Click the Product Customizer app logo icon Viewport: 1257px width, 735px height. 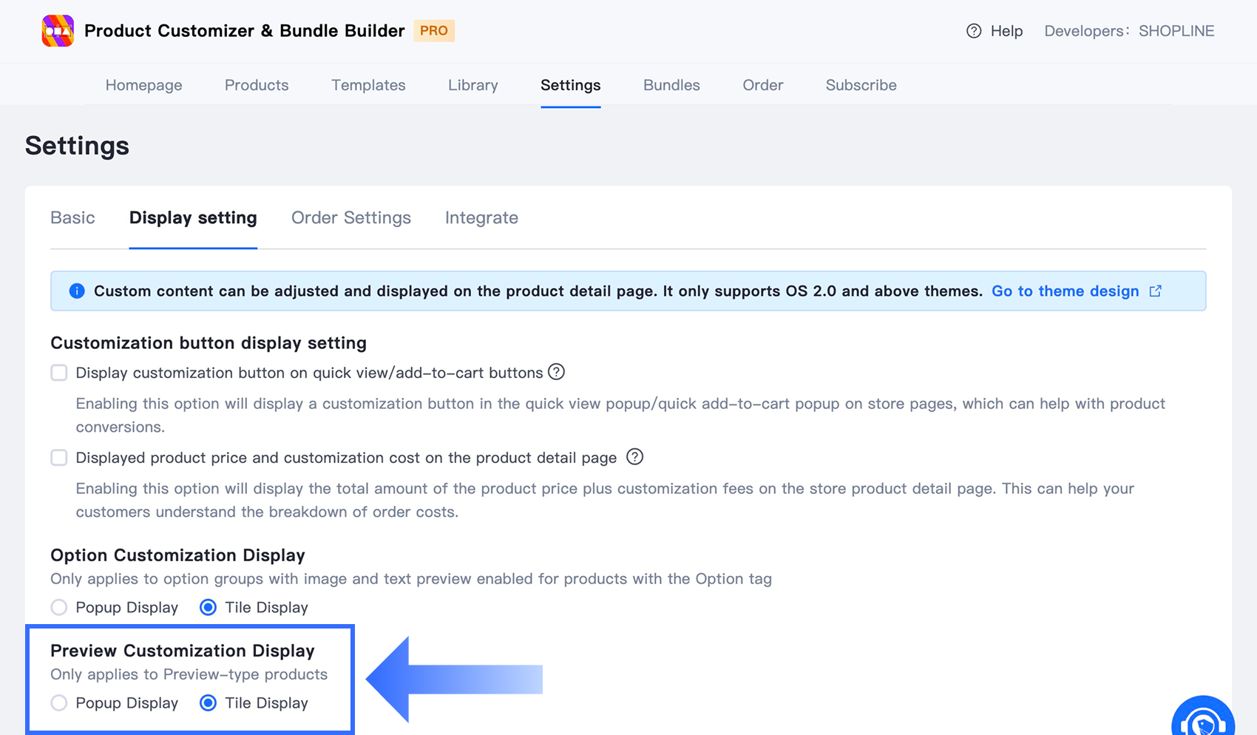58,31
